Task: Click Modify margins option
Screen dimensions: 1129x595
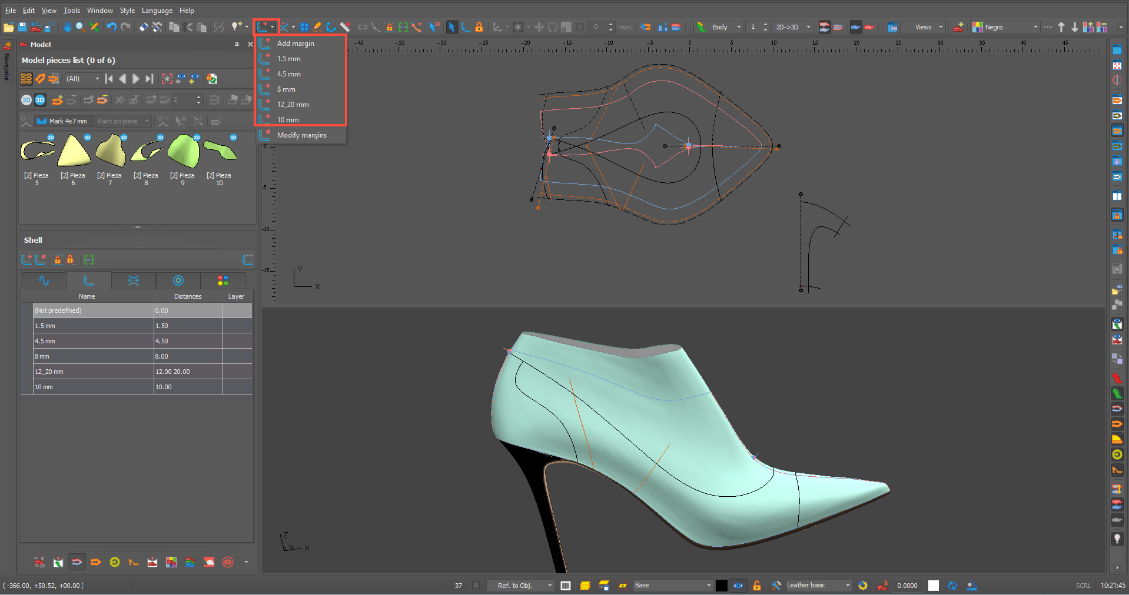Action: click(301, 135)
